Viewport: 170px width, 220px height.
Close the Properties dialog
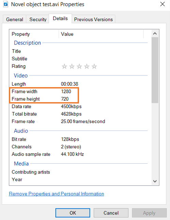(x=162, y=4)
